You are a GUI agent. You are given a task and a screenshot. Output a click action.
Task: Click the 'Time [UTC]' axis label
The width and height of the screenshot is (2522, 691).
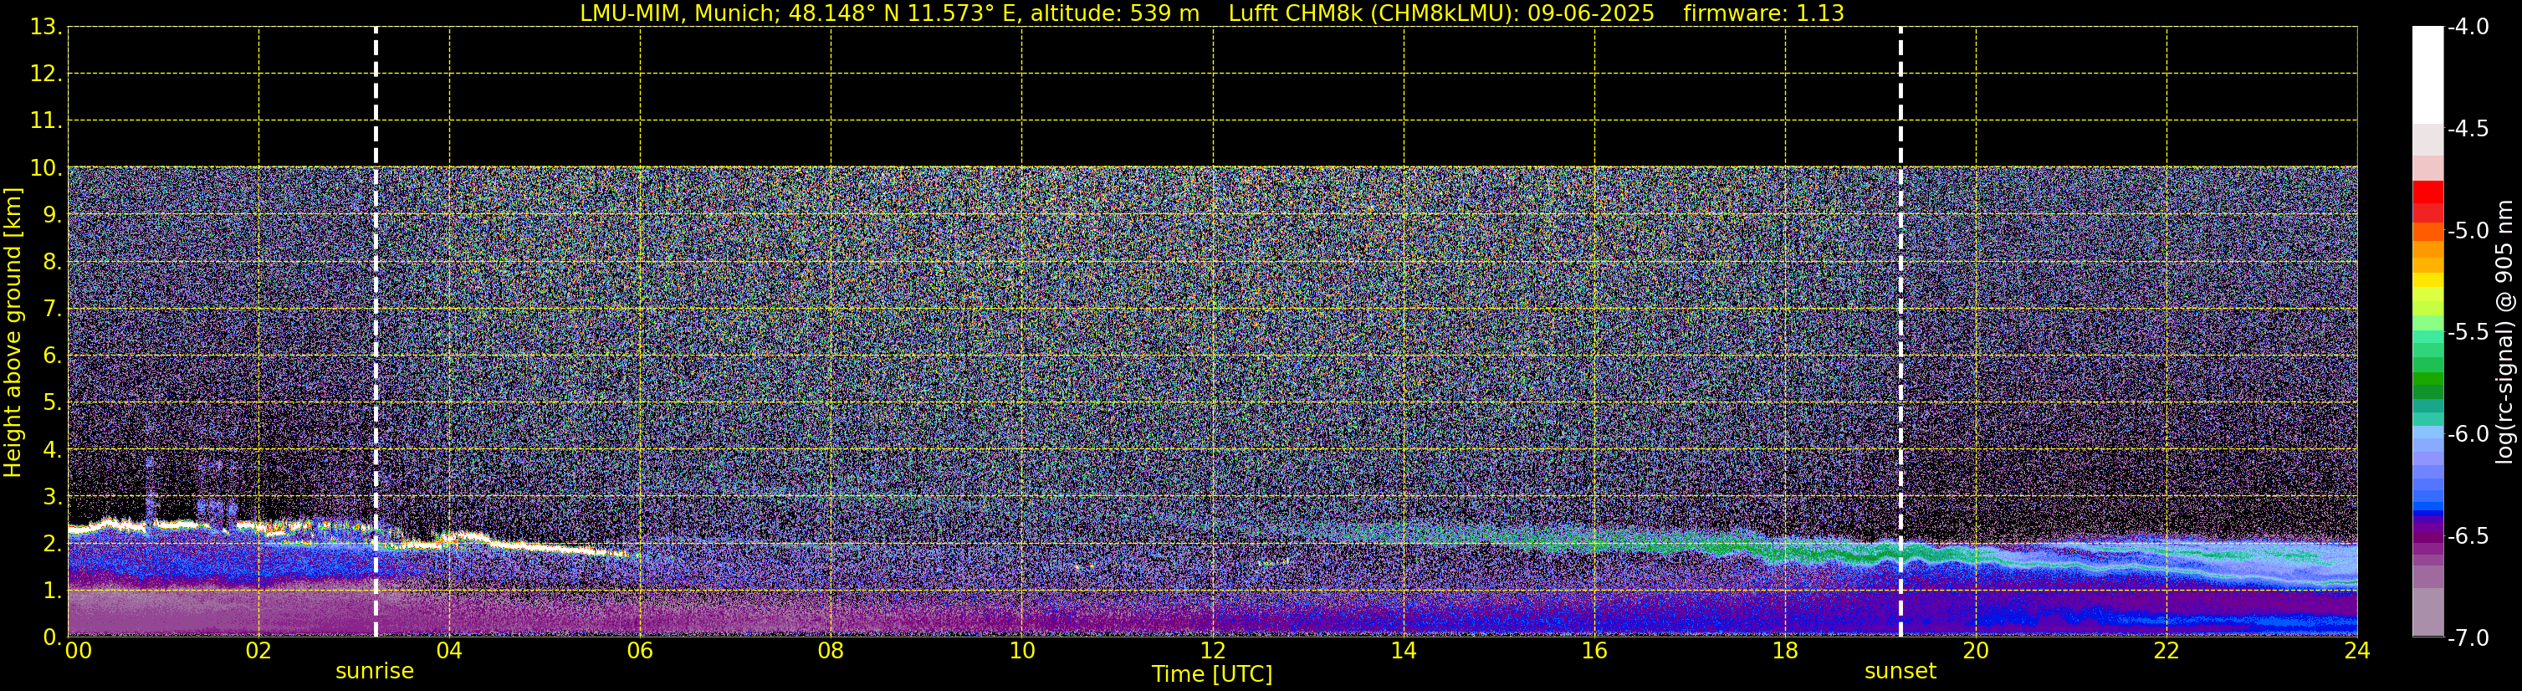point(1212,674)
